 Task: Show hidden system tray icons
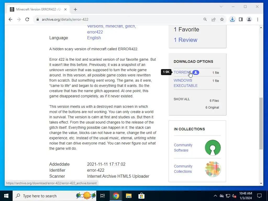215,196
